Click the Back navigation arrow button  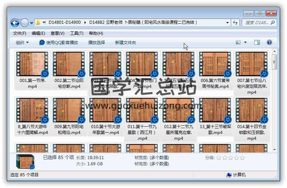[x=15, y=23]
